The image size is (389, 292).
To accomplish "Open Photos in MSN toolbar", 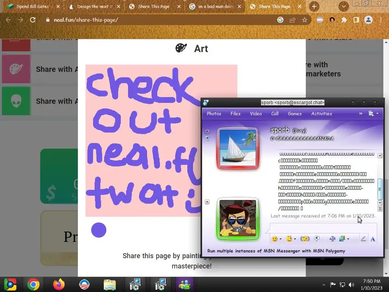I will [214, 113].
